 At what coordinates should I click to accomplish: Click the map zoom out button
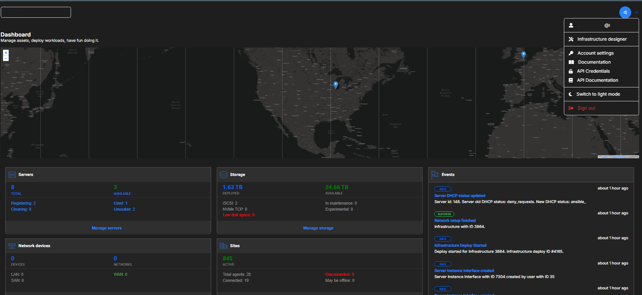[6, 58]
